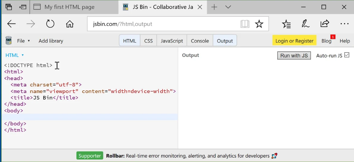Refresh the page
Viewport: 354px width, 162px height.
tap(50, 24)
